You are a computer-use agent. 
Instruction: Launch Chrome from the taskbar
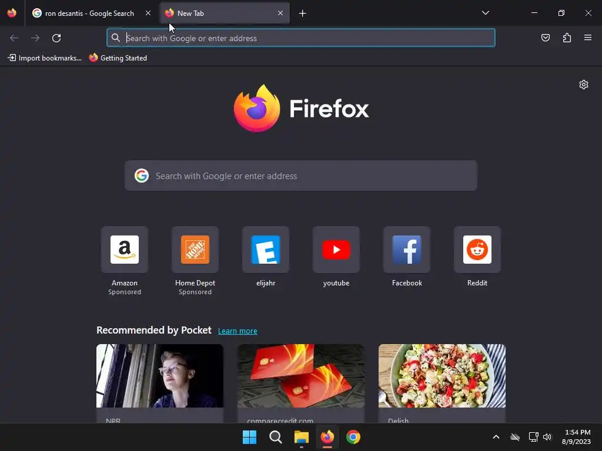pos(353,437)
